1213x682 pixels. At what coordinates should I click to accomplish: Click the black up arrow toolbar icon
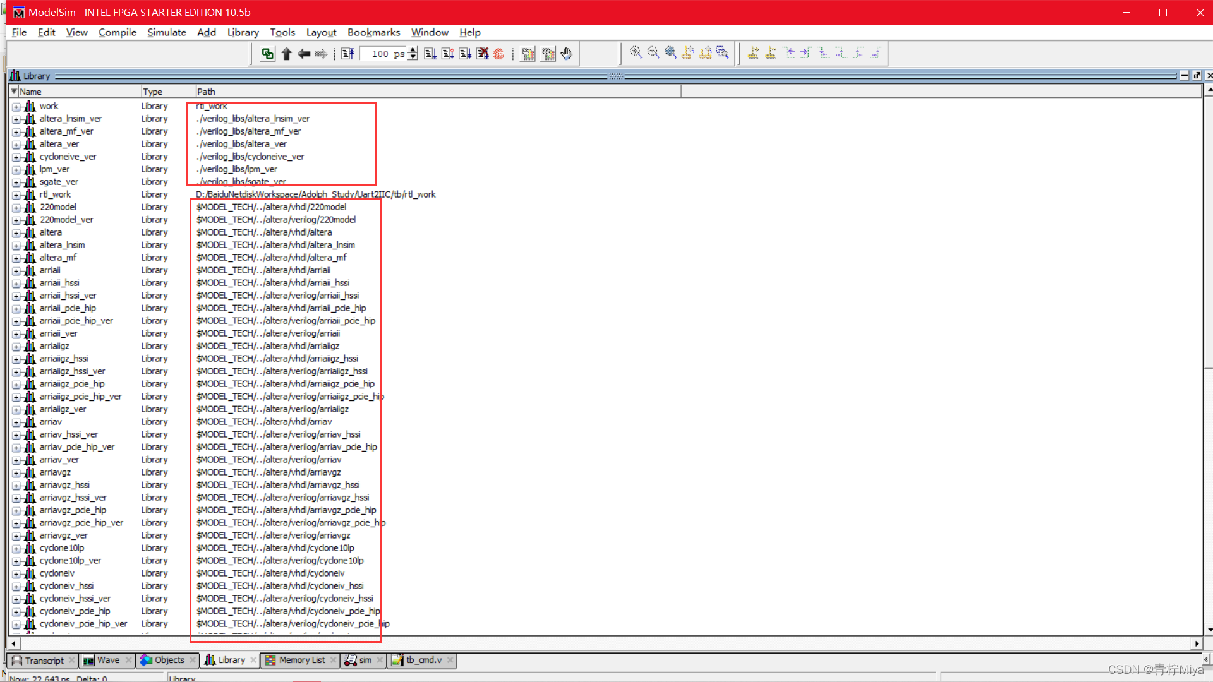coord(286,54)
